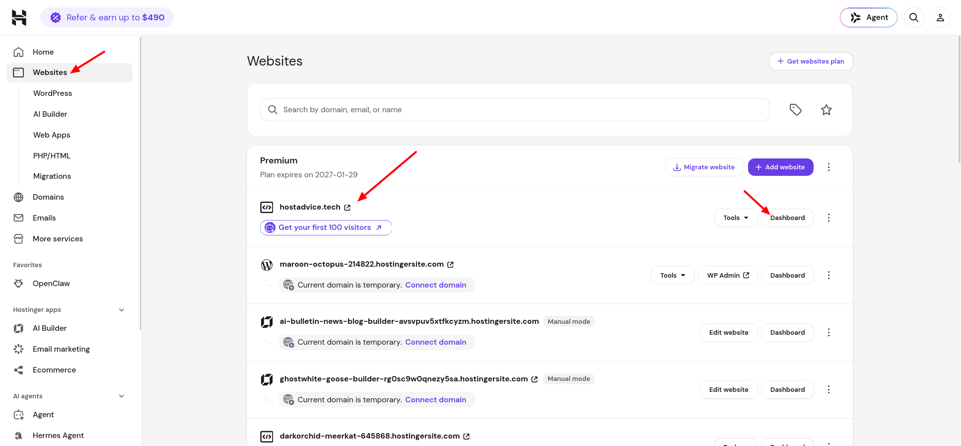
Task: Click the hostadvice.tech code site icon
Action: tap(267, 207)
